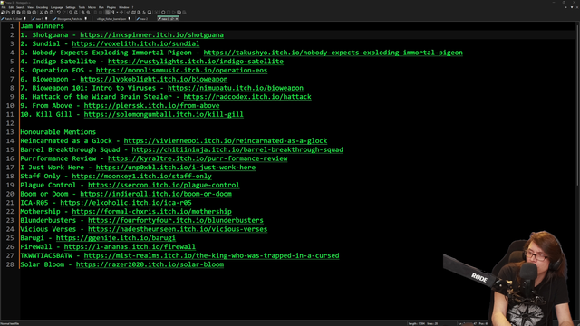Click the Redo toolbar icon
Screen dimensions: 580x326
tap(64, 12)
